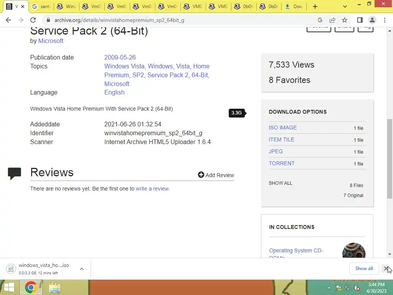Open File Explorer from the taskbar
The width and height of the screenshot is (393, 295).
tap(55, 288)
